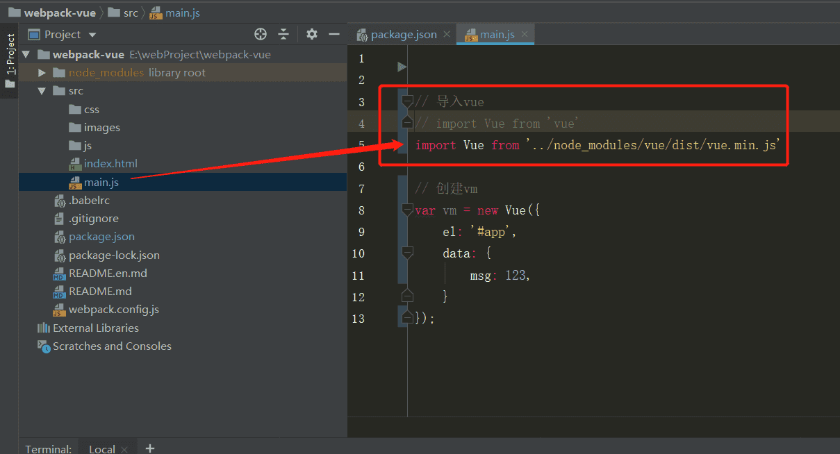Click the fold end marker at line 13
Viewport: 840px width, 454px height.
tap(407, 318)
